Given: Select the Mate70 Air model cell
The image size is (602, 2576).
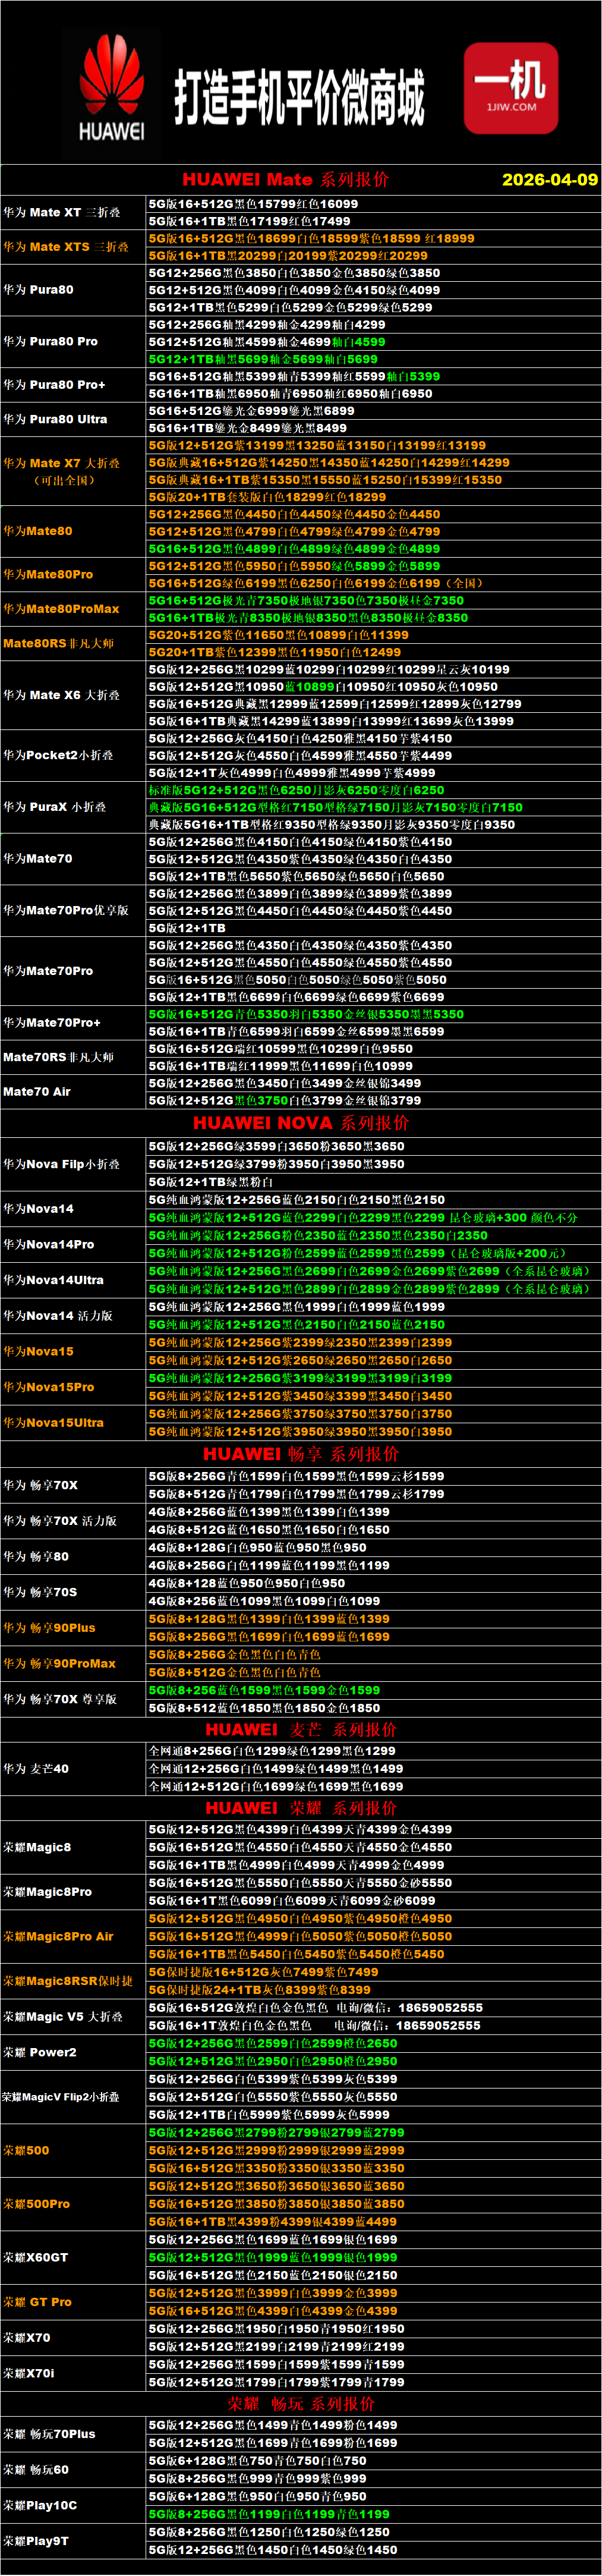Looking at the screenshot, I should pos(37,1092).
